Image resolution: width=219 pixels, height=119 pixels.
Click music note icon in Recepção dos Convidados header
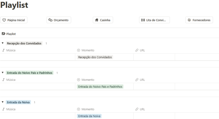tap(3, 50)
